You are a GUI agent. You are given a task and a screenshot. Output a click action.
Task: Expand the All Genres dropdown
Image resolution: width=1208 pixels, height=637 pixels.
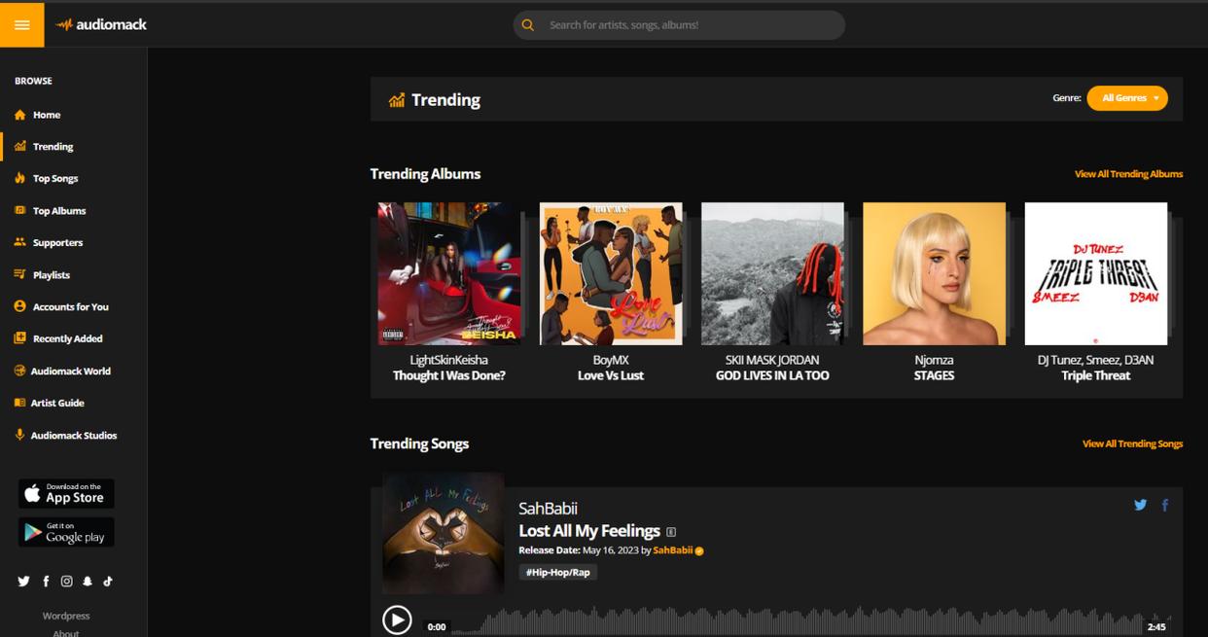click(x=1126, y=98)
